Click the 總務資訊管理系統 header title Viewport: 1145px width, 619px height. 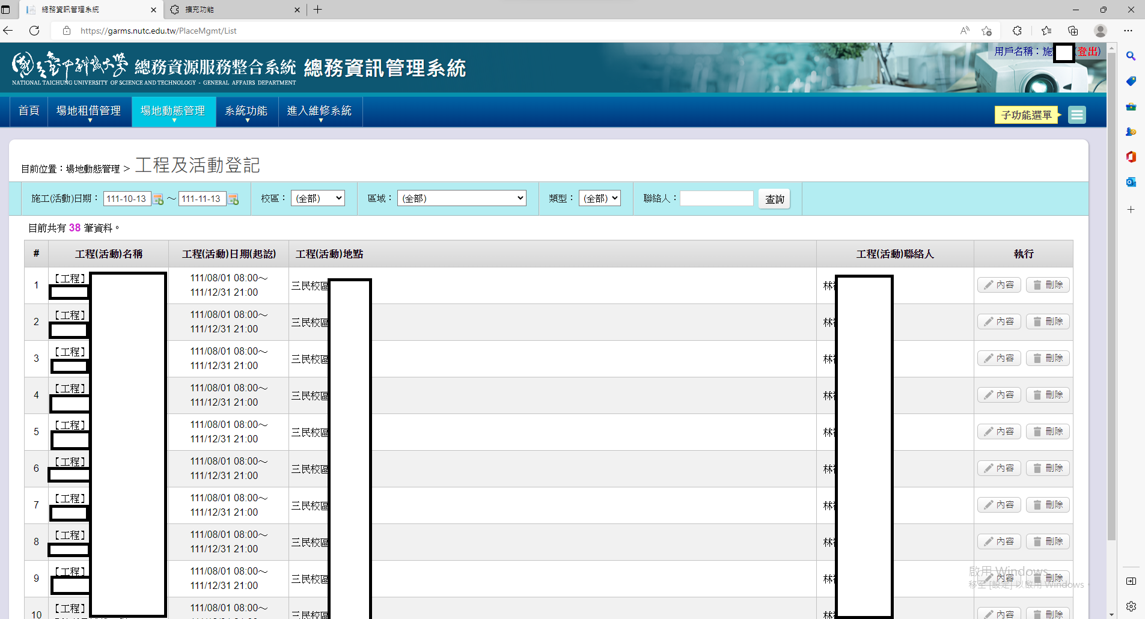[385, 68]
